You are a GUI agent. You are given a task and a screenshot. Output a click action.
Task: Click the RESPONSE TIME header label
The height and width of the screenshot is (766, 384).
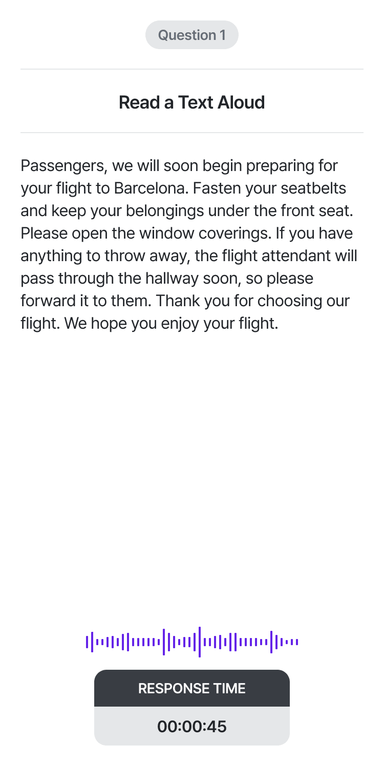coord(191,688)
